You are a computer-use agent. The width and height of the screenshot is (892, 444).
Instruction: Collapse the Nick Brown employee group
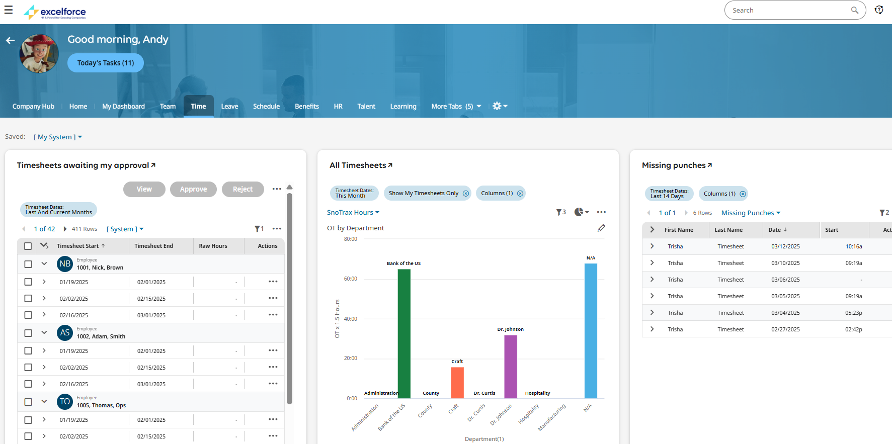(x=44, y=263)
